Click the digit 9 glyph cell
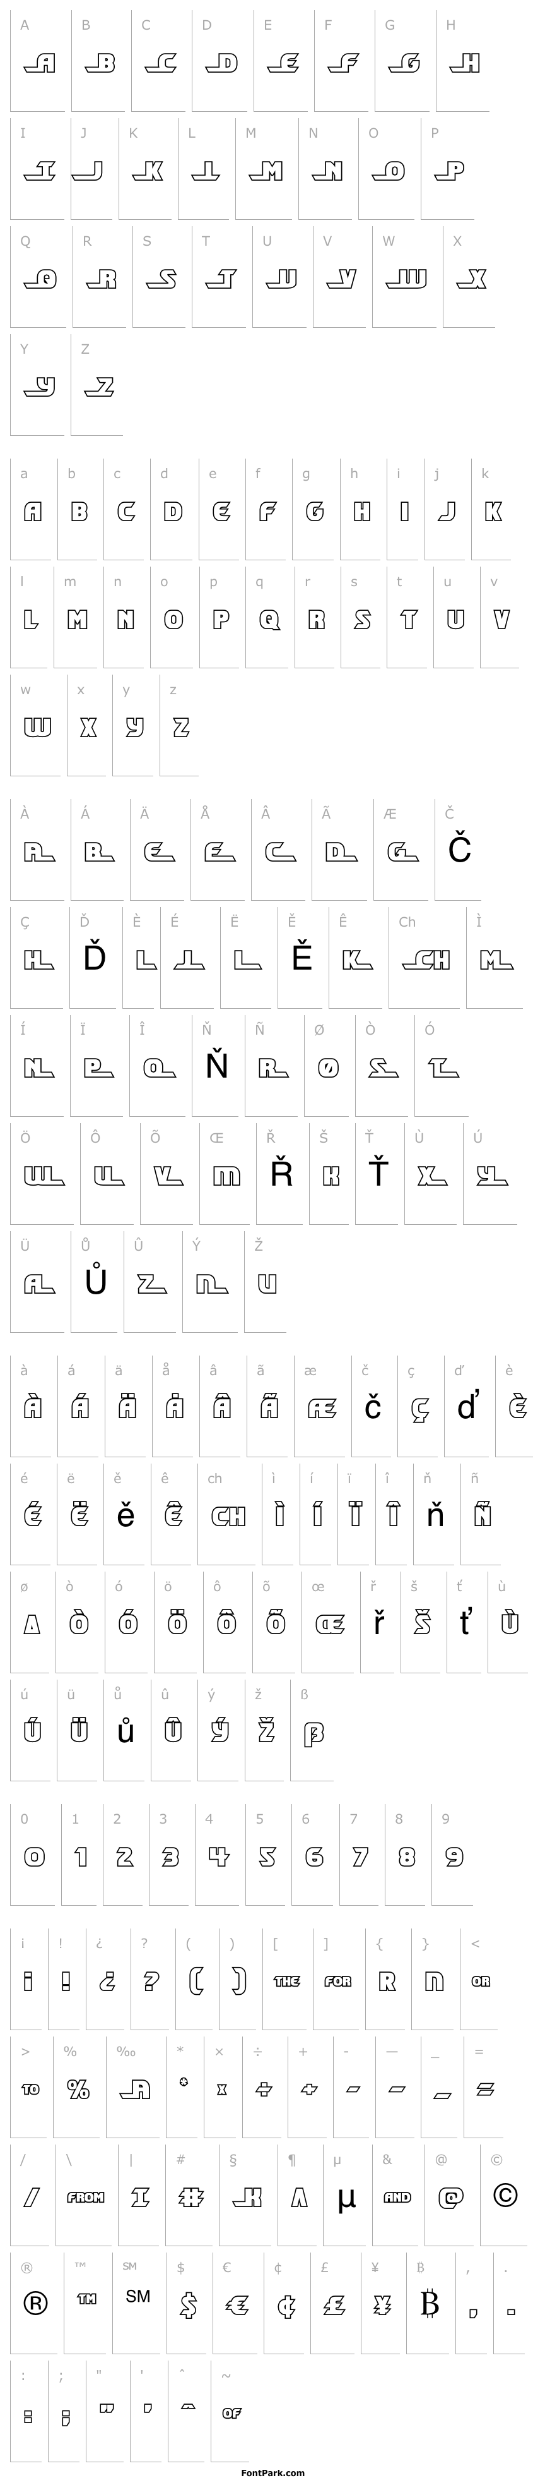533x2485 pixels. pyautogui.click(x=452, y=1856)
